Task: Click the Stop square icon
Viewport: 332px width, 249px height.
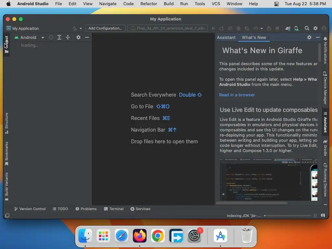Action: pos(277,29)
